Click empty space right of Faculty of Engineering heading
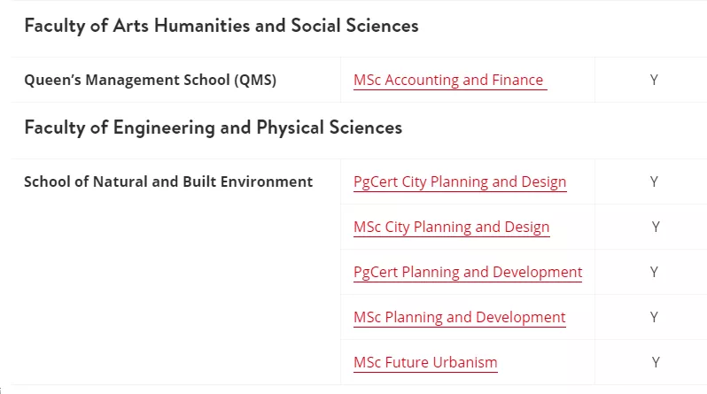The image size is (707, 394). click(549, 127)
